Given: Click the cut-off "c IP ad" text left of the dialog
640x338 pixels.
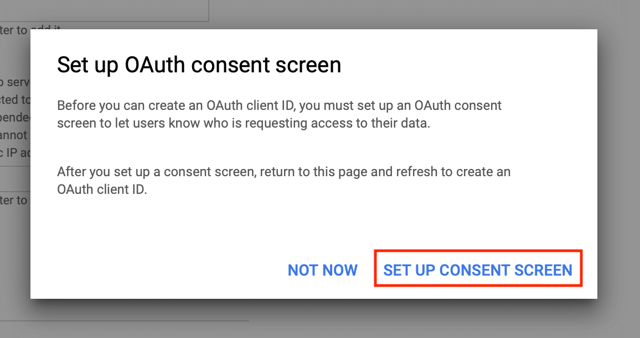Looking at the screenshot, I should click(14, 151).
